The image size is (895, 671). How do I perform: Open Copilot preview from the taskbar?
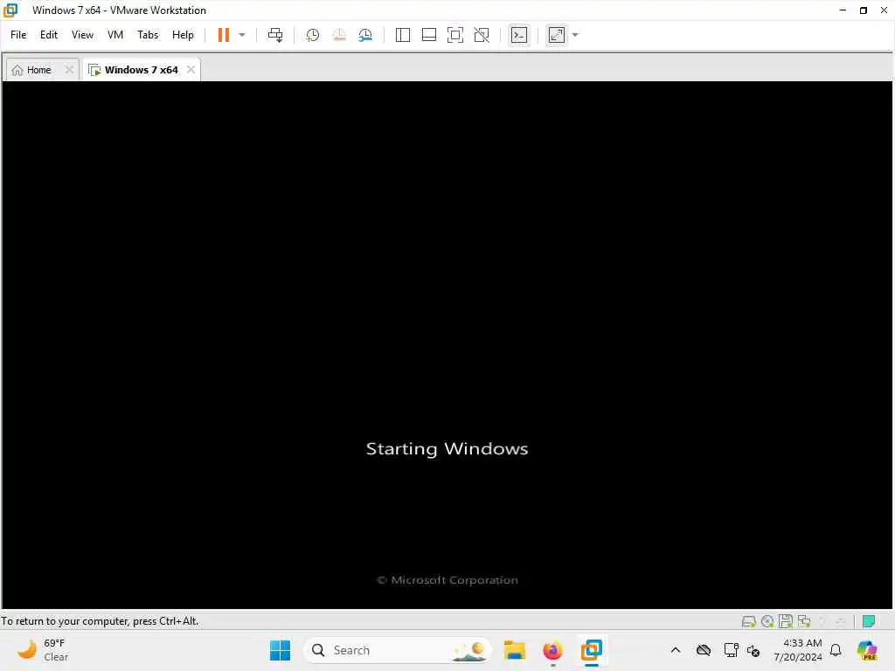(x=867, y=650)
